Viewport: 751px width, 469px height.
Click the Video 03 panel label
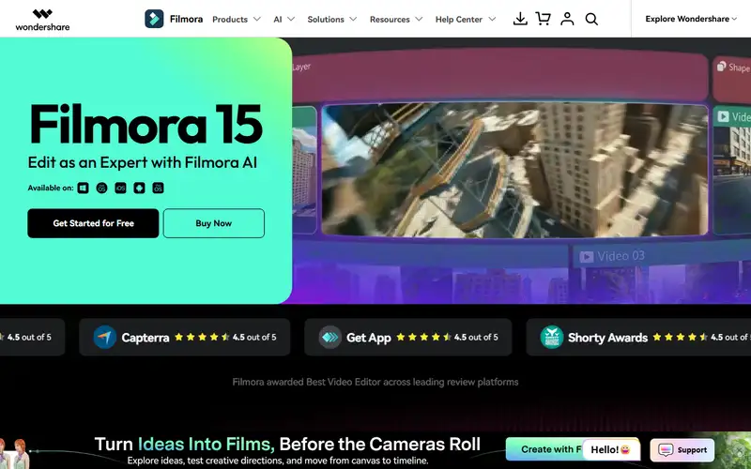621,256
